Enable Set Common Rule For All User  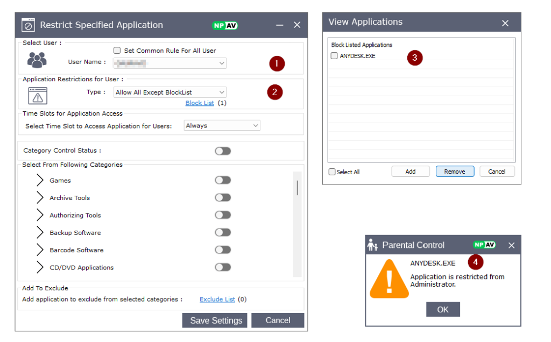[117, 51]
